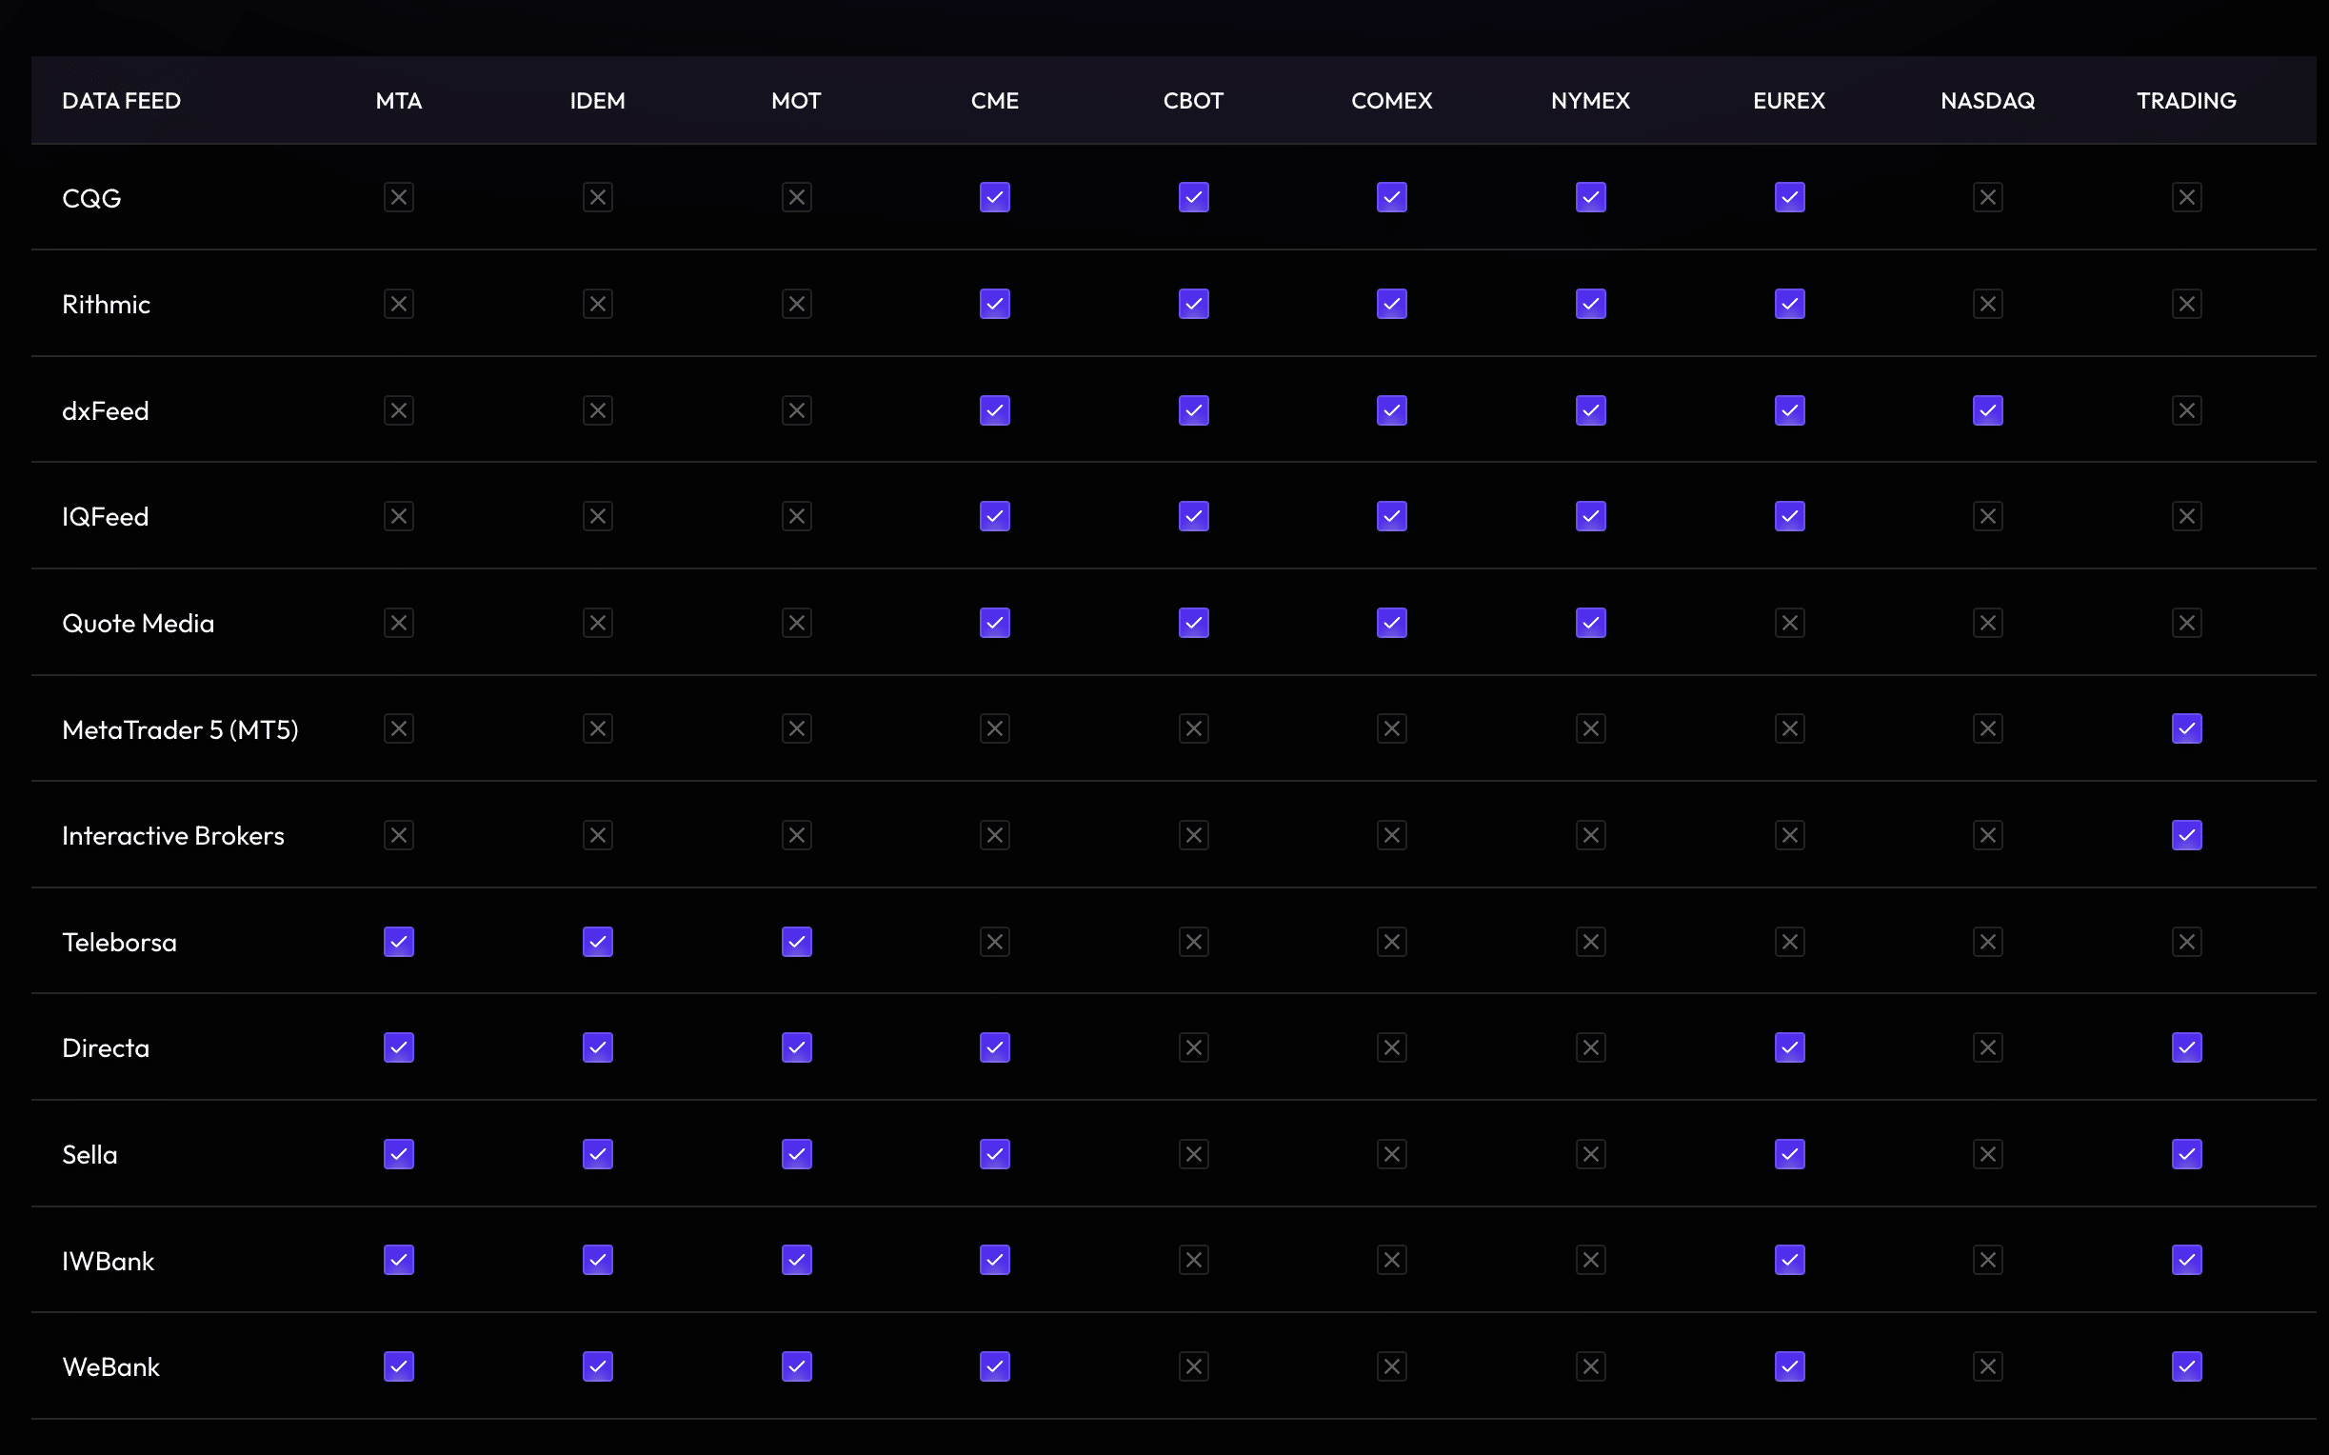Toggle the Sella CBOT checkbox
Screen dimensions: 2329x1455
(x=1194, y=1154)
